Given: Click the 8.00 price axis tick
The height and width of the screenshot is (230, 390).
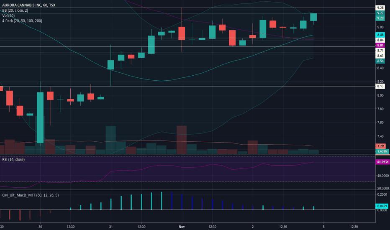Looking at the screenshot, I should pos(380,95).
